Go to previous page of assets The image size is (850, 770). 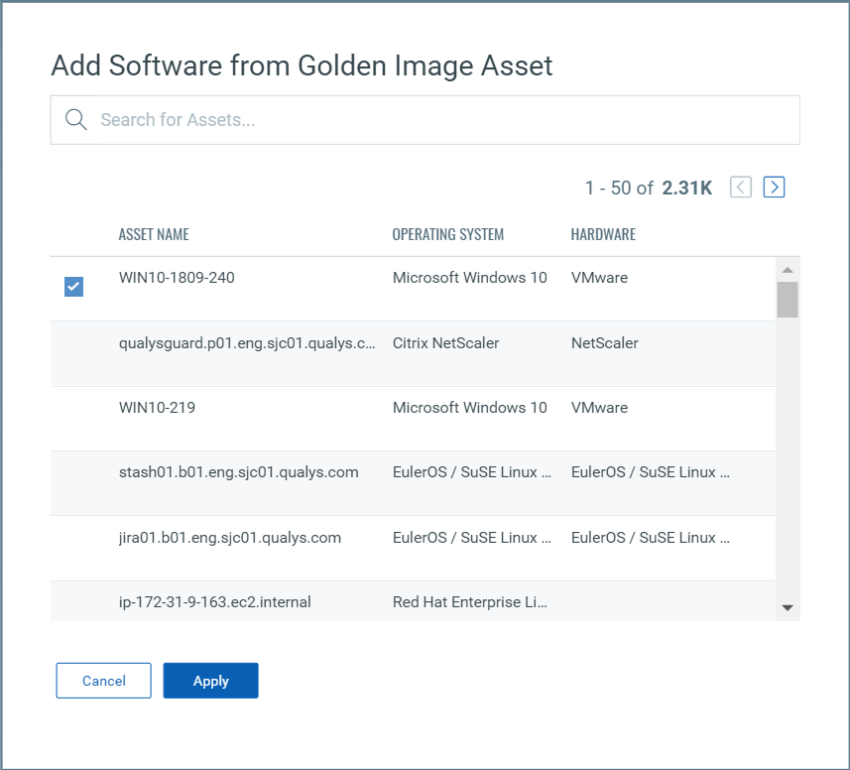(741, 188)
